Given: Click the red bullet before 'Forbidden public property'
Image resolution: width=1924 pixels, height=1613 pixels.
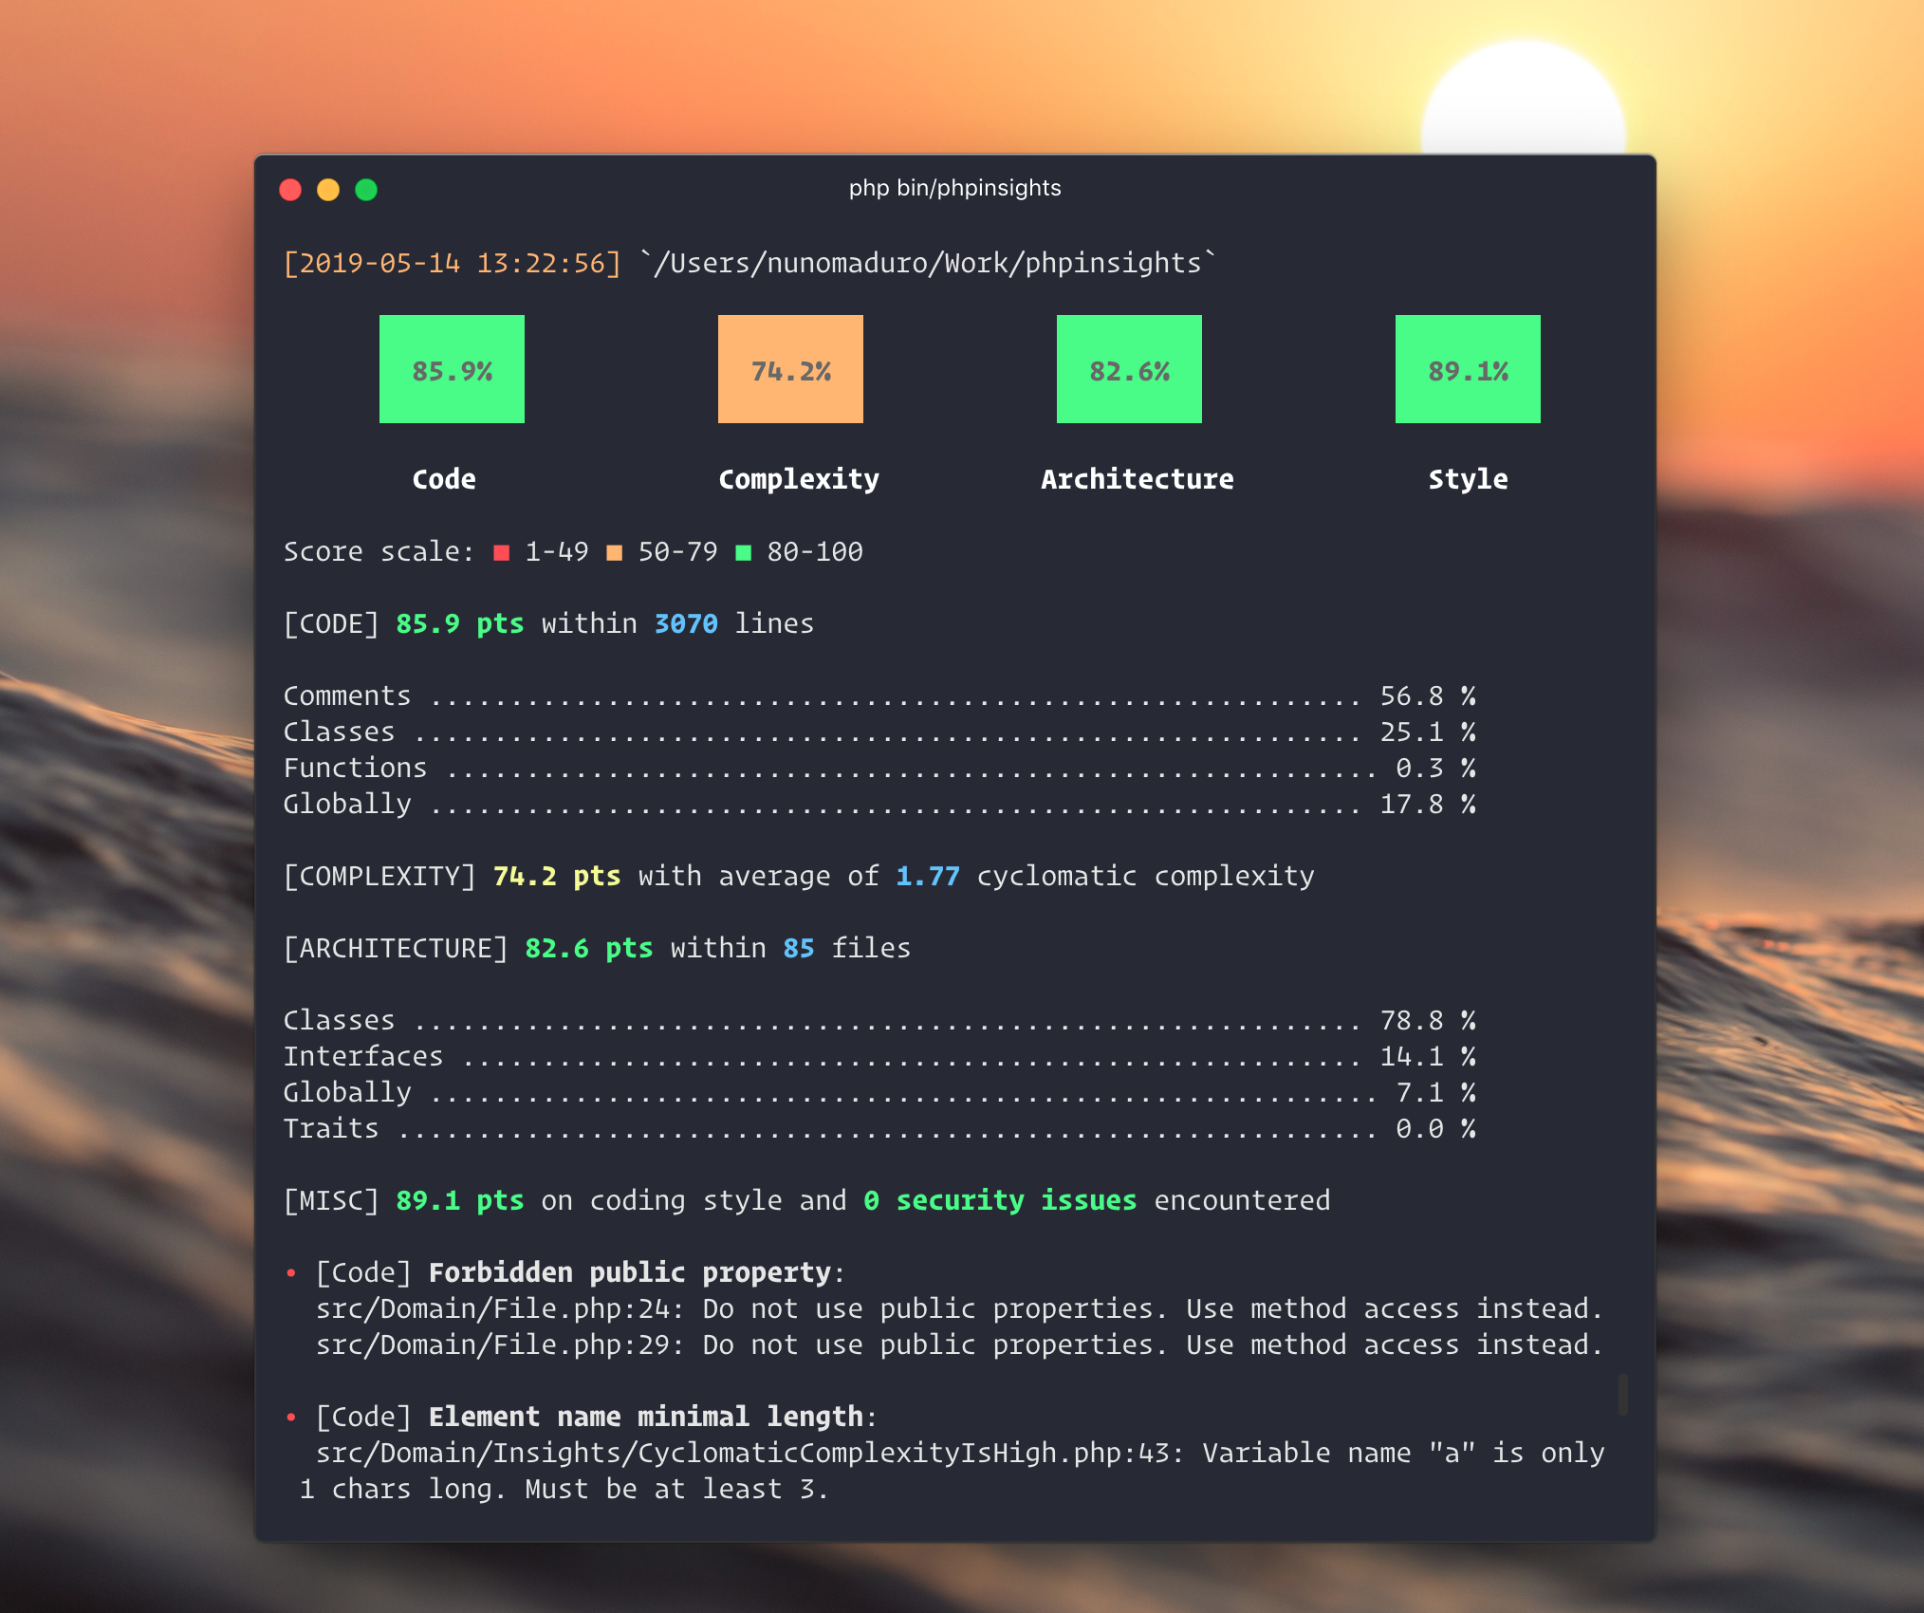Looking at the screenshot, I should [291, 1273].
